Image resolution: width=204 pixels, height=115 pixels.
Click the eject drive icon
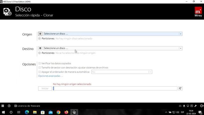[x=184, y=106]
